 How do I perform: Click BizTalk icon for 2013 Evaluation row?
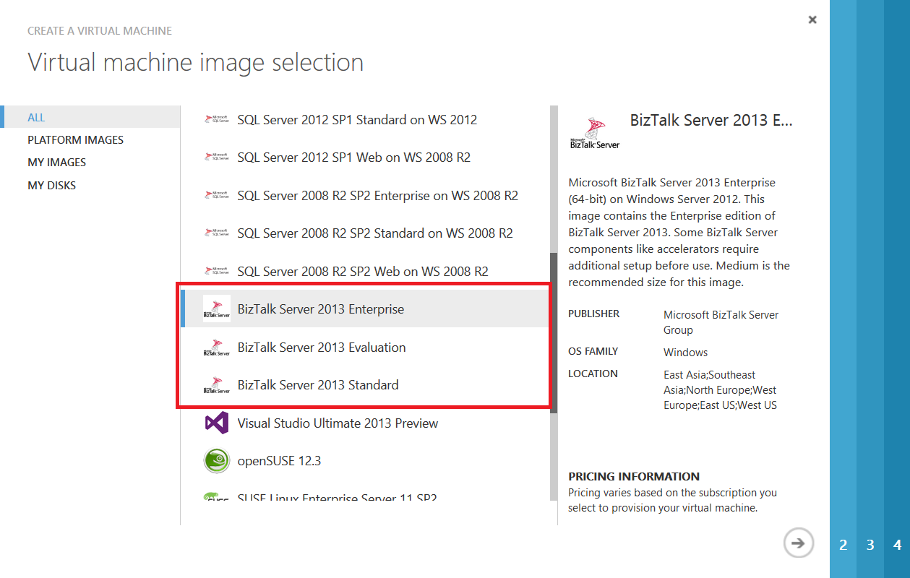(x=217, y=348)
